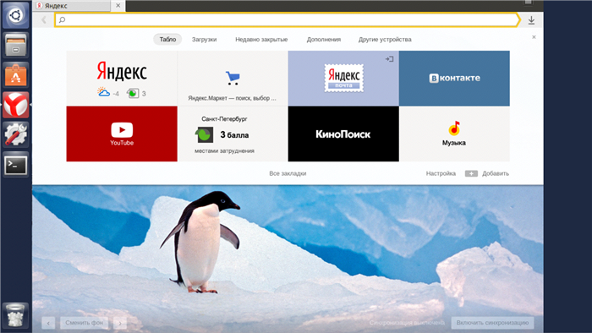
Task: Open the System Settings dock icon
Action: [15, 134]
